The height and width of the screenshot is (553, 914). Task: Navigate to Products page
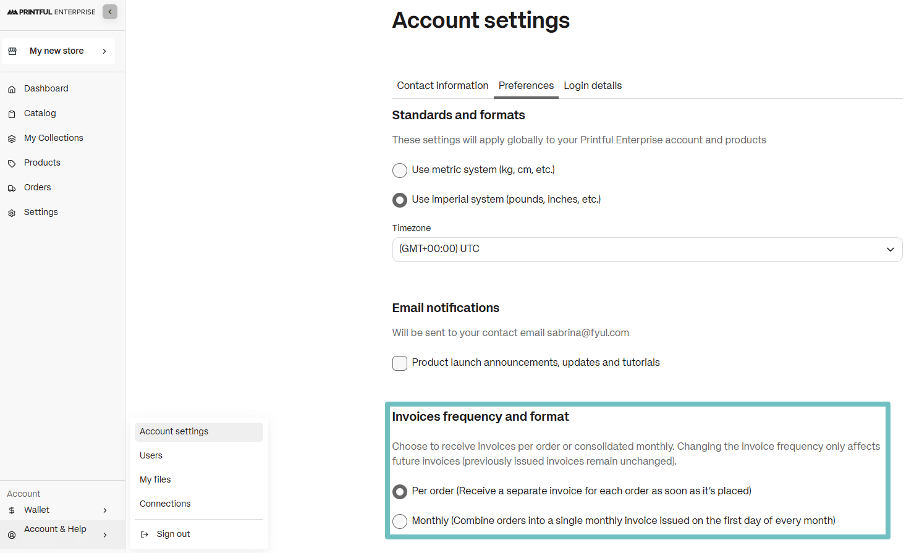42,163
